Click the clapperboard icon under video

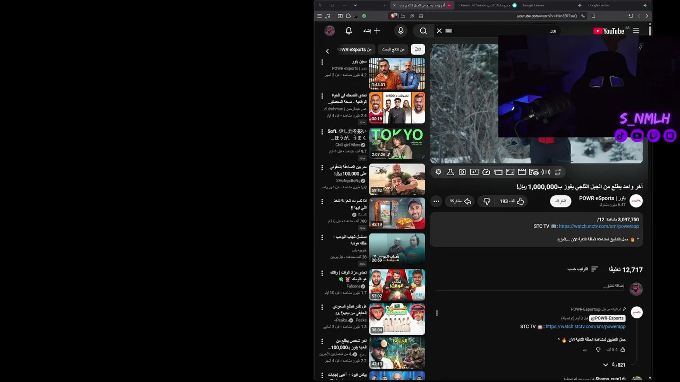click(x=522, y=172)
